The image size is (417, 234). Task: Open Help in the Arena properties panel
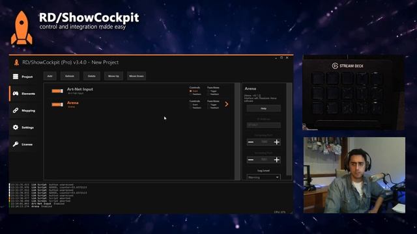[263, 109]
